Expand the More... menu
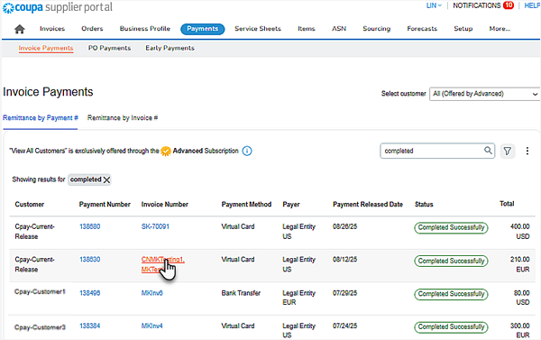Viewport: 541px width, 340px height. tap(500, 29)
